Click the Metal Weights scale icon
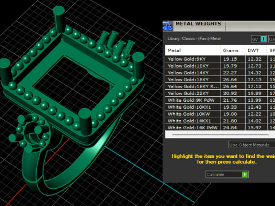The image size is (275, 206). tap(168, 26)
